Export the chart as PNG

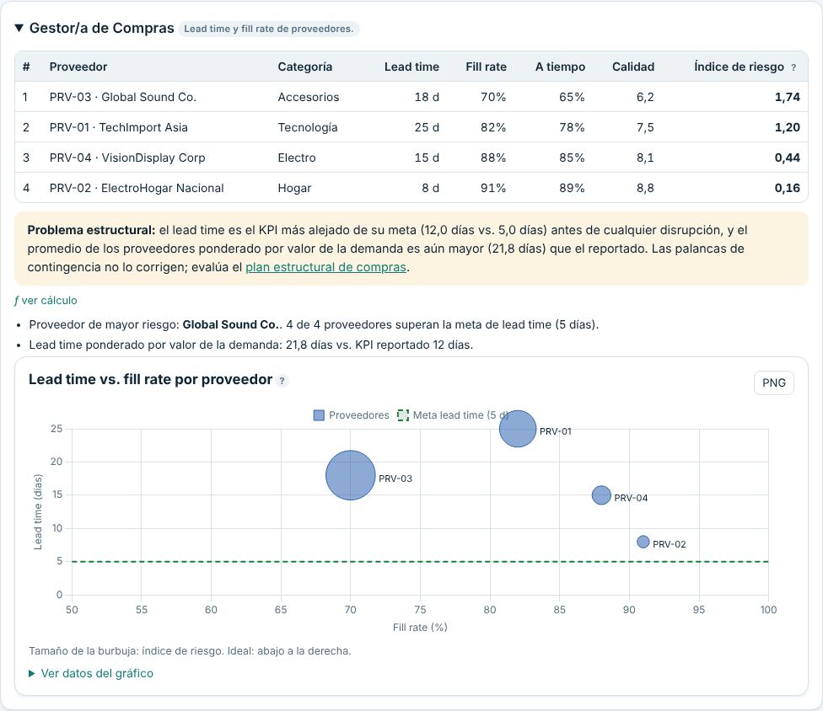coord(773,382)
